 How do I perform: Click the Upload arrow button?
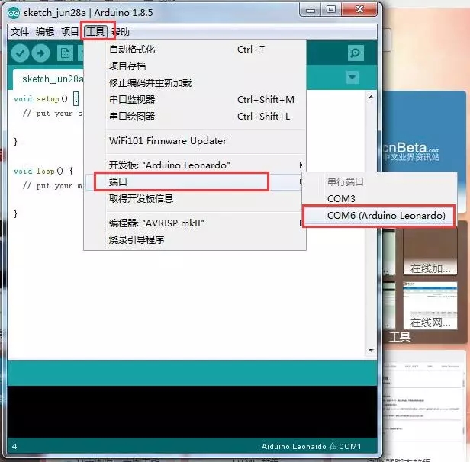click(x=40, y=53)
